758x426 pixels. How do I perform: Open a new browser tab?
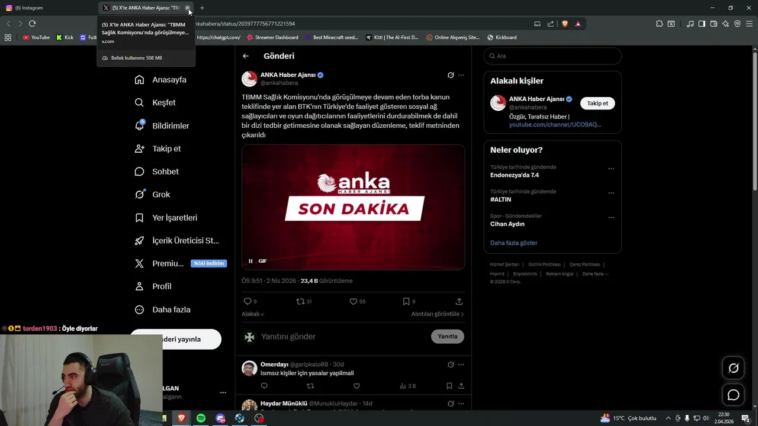point(202,8)
